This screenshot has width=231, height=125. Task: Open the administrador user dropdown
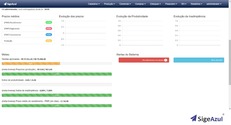click(214, 4)
